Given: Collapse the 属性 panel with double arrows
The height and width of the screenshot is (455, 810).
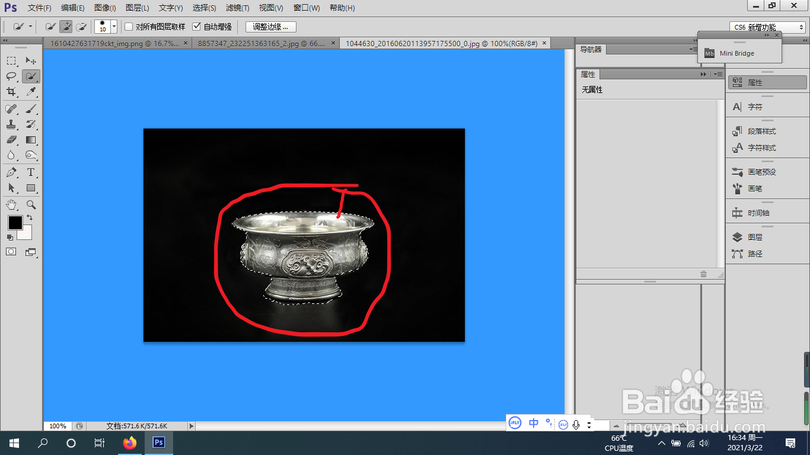Looking at the screenshot, I should click(x=704, y=74).
